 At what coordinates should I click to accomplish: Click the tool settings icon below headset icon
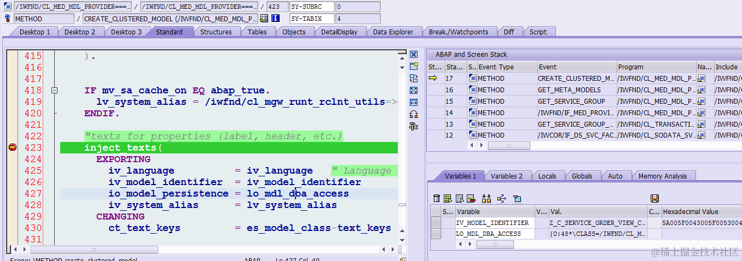414,126
